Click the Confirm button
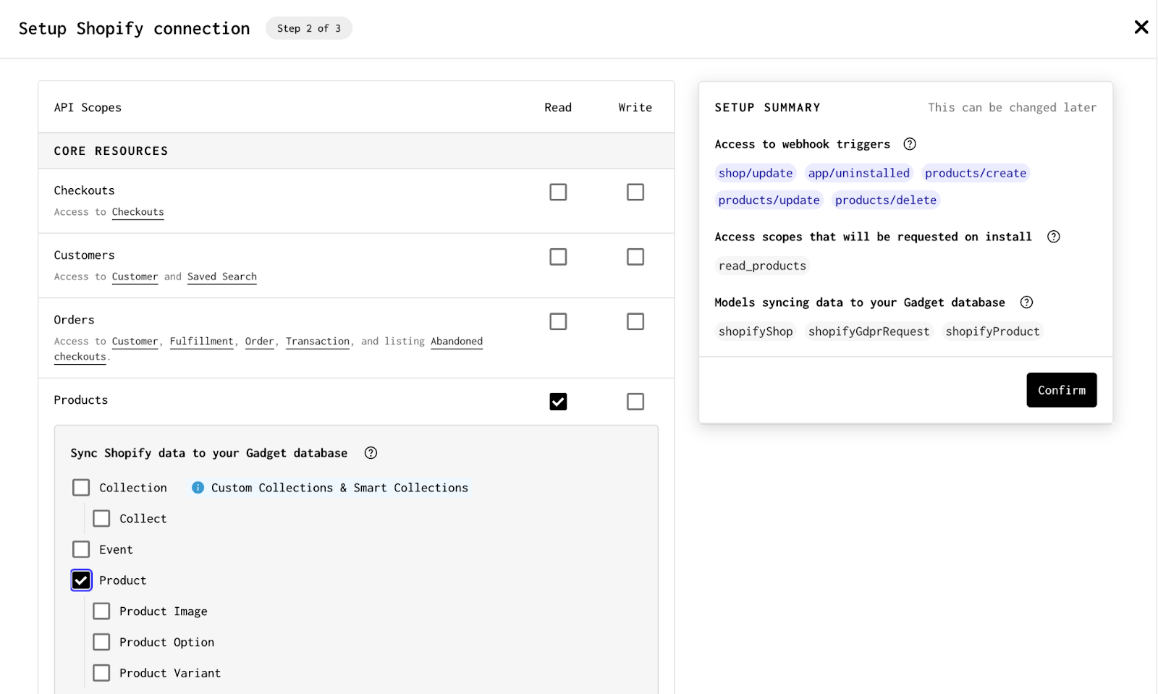This screenshot has width=1158, height=694. 1061,390
